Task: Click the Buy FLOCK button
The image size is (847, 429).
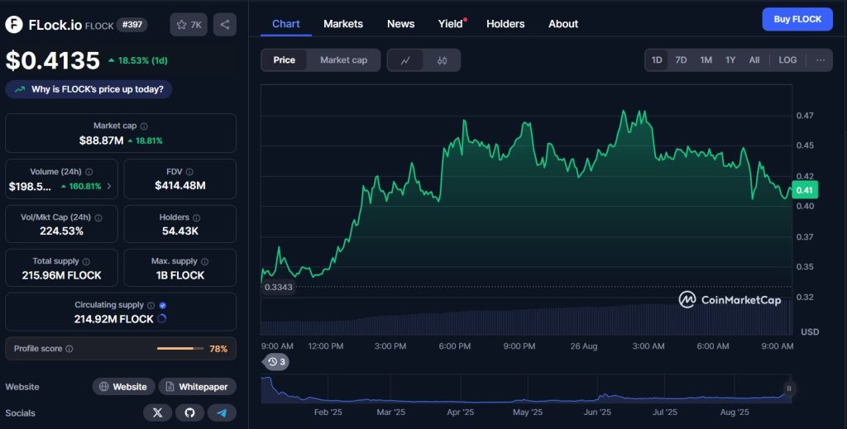Action: tap(797, 19)
